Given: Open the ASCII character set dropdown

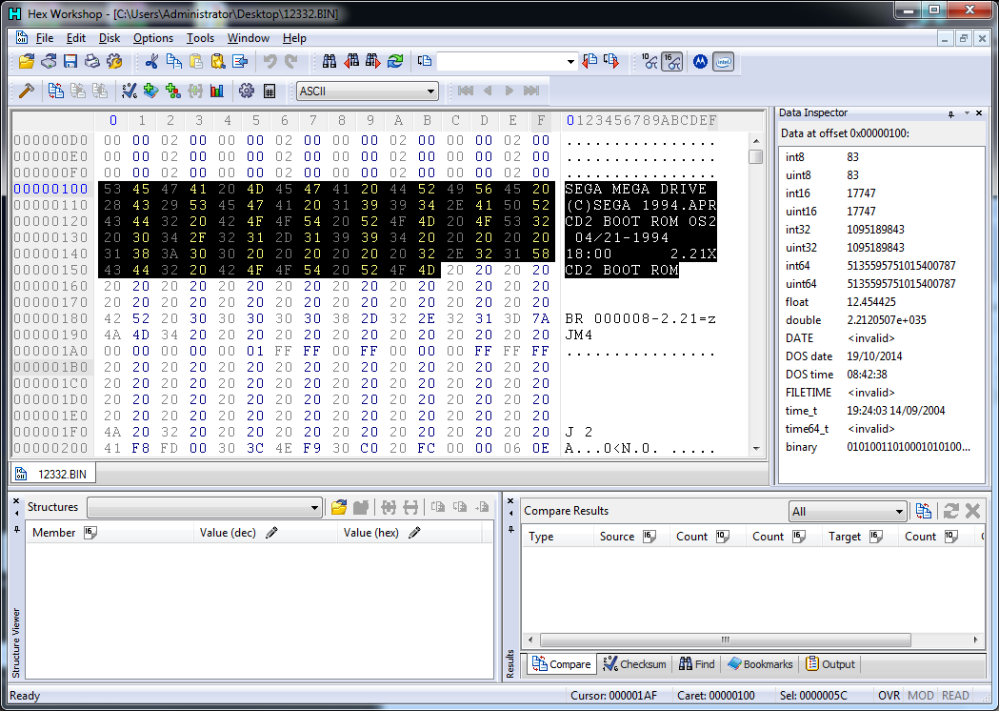Looking at the screenshot, I should (x=431, y=91).
